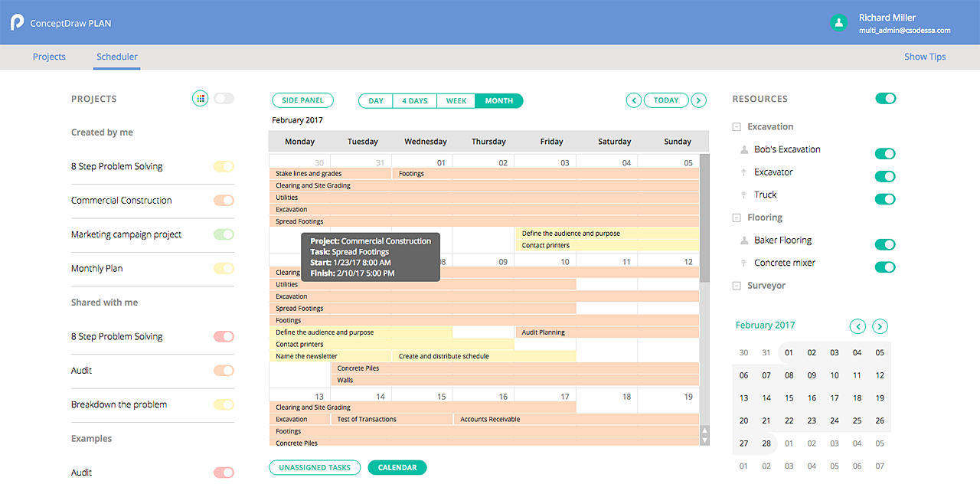Toggle the shared Audit project switch
Image resolution: width=980 pixels, height=494 pixels.
click(x=224, y=370)
